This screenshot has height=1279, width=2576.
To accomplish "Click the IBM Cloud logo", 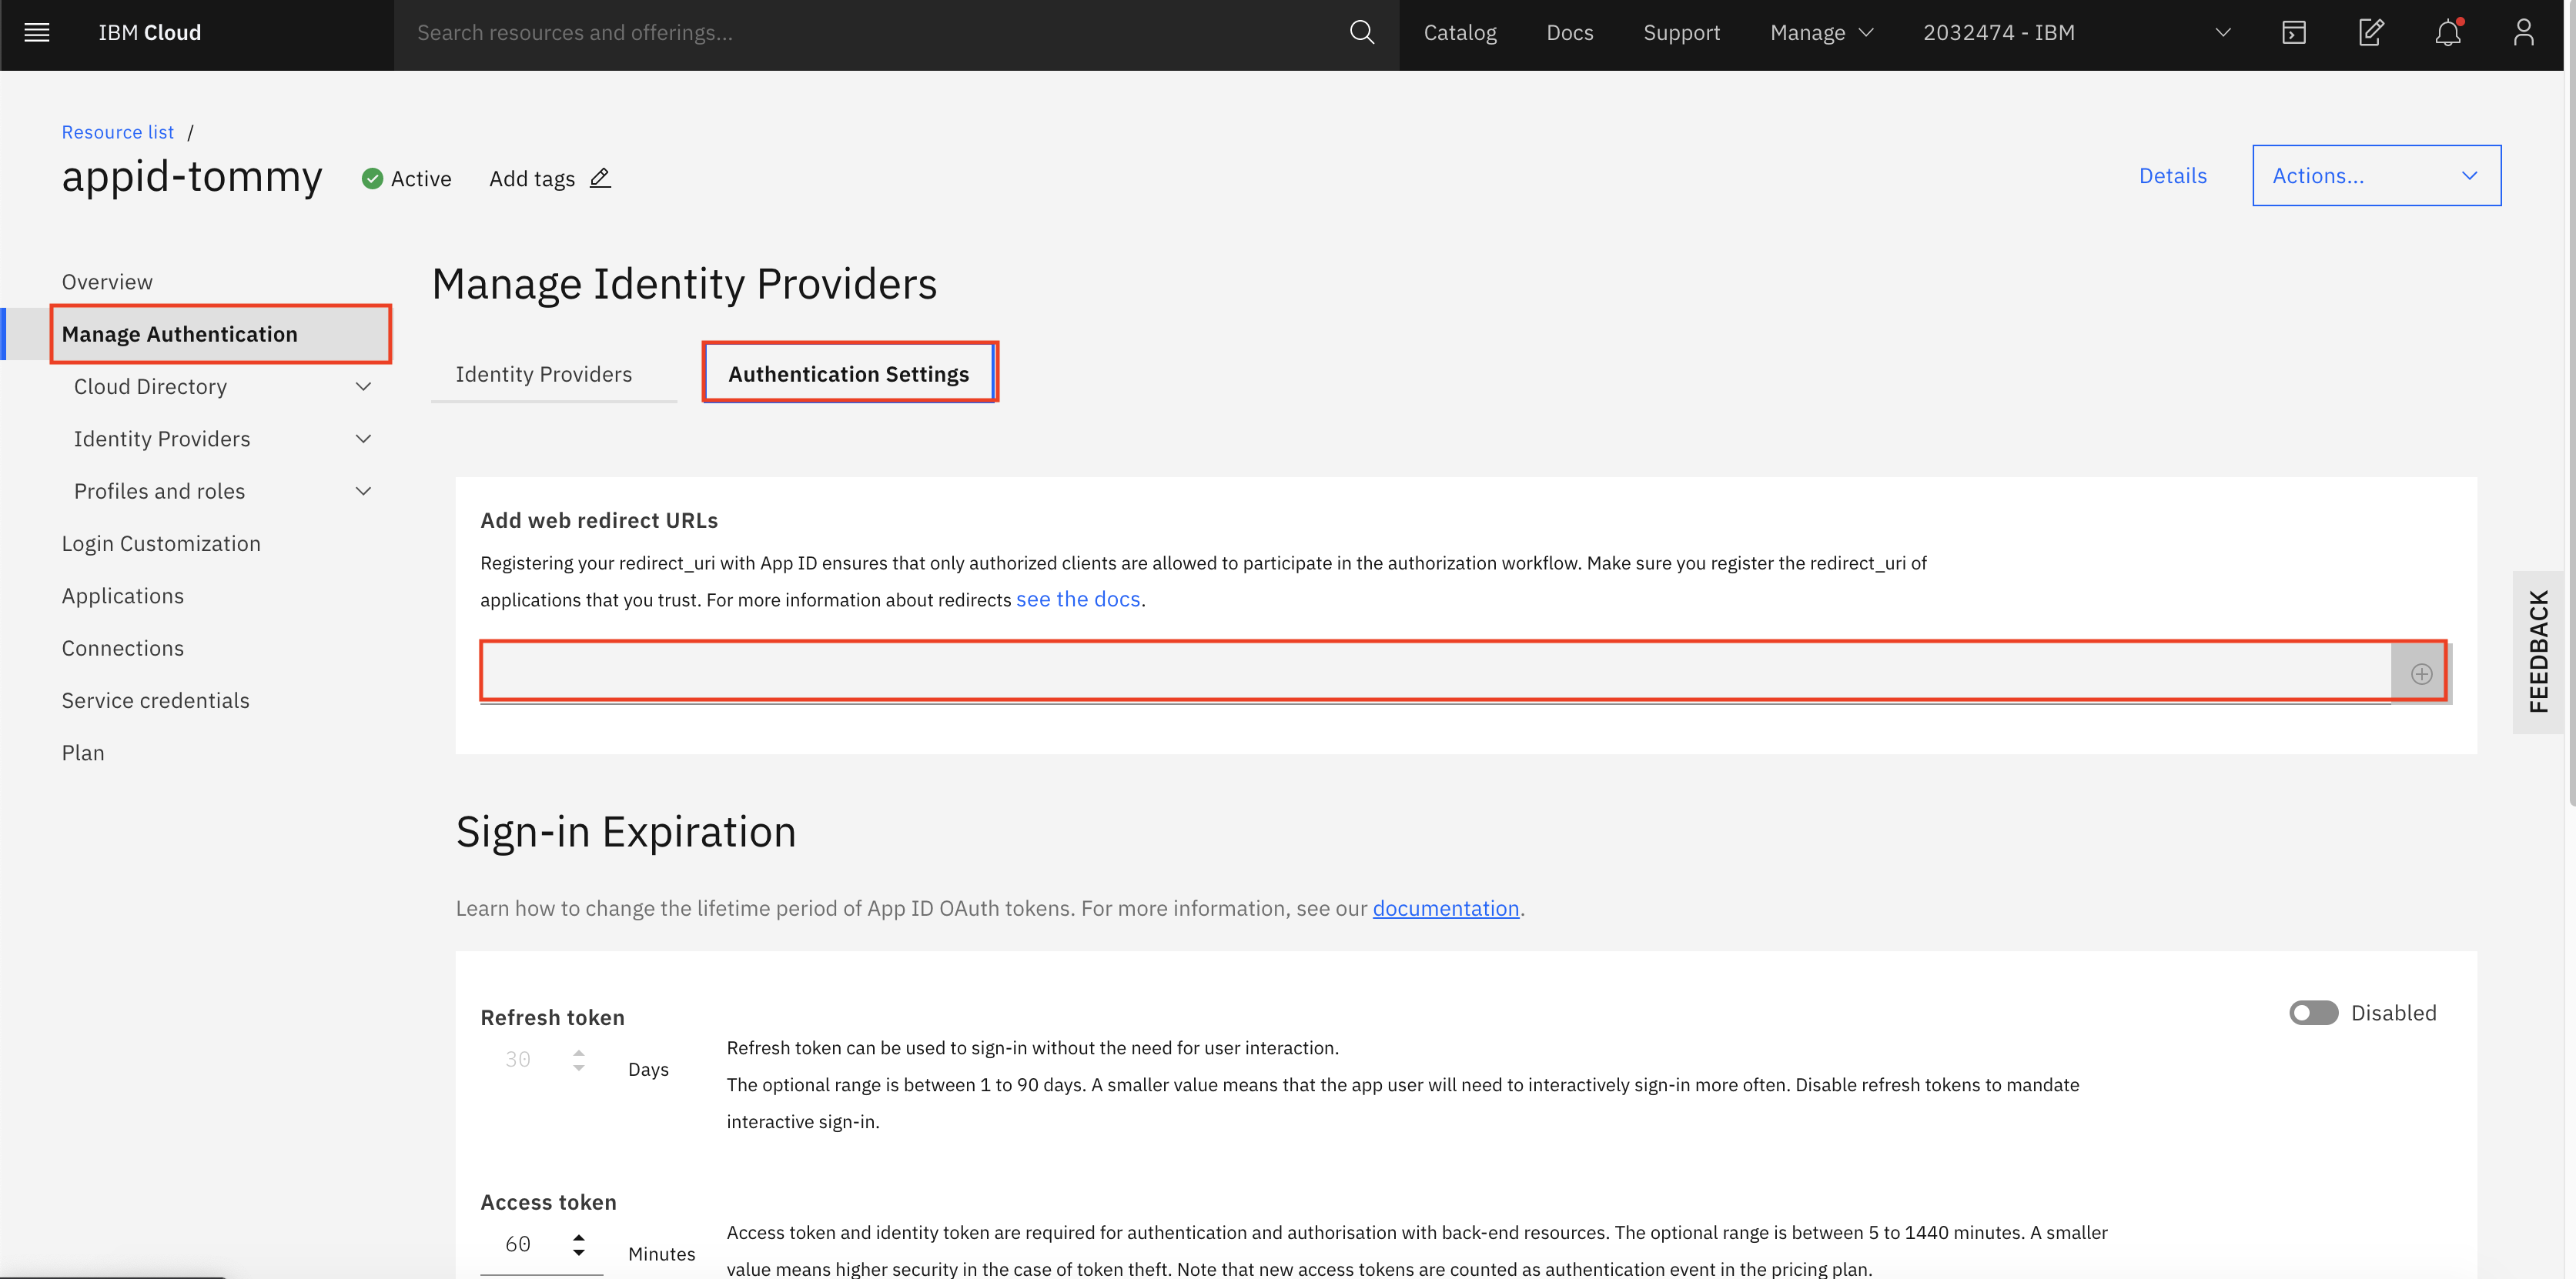I will 150,33.
